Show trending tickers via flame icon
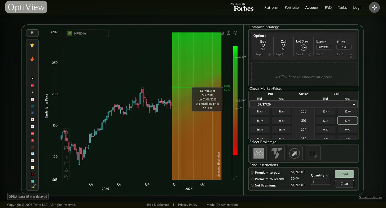This screenshot has width=386, height=208. coord(32,59)
